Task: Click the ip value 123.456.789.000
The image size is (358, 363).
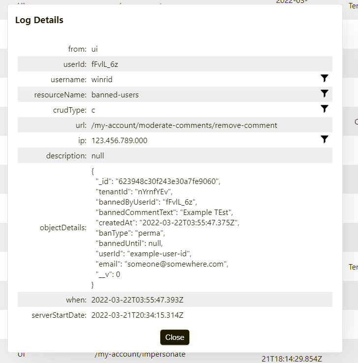Action: click(x=119, y=141)
